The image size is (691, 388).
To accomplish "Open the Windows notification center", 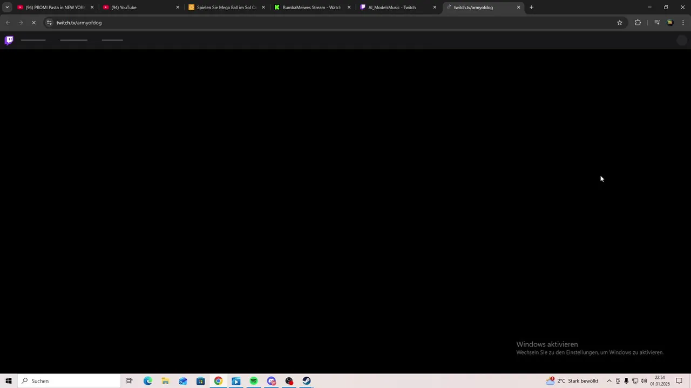I will pos(680,381).
